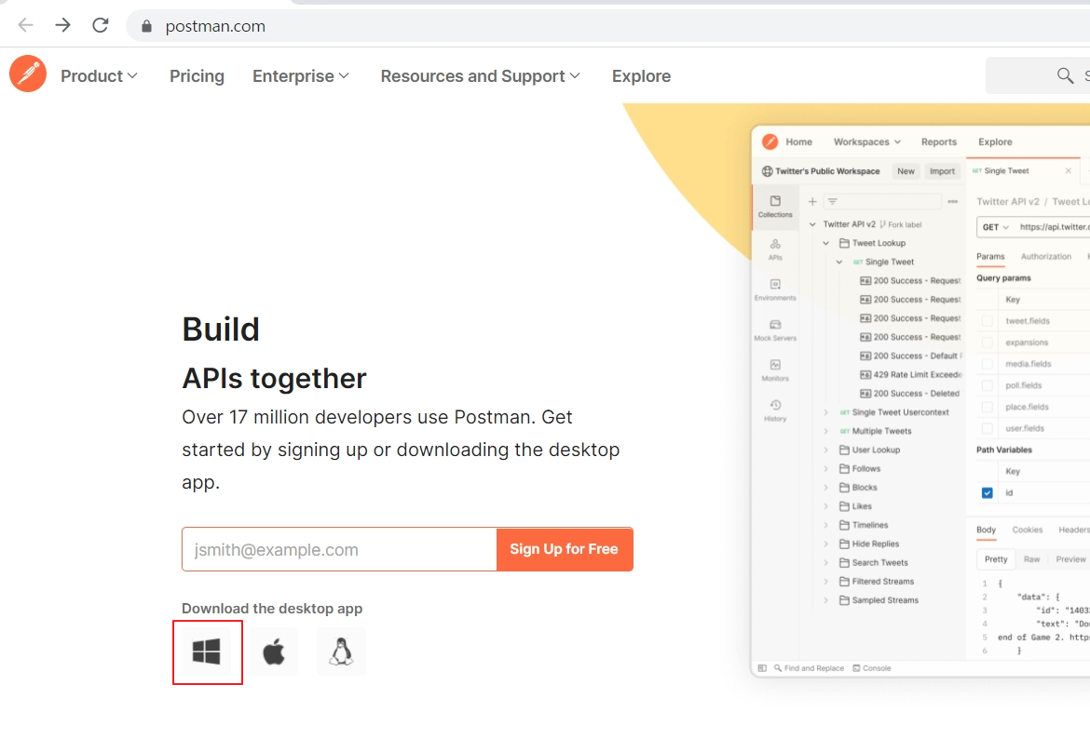This screenshot has width=1090, height=739.
Task: Click the layout icon at the status bar left
Action: tap(762, 668)
